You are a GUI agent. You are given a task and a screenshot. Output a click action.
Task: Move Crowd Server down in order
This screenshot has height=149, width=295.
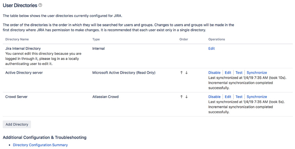[x=186, y=97]
